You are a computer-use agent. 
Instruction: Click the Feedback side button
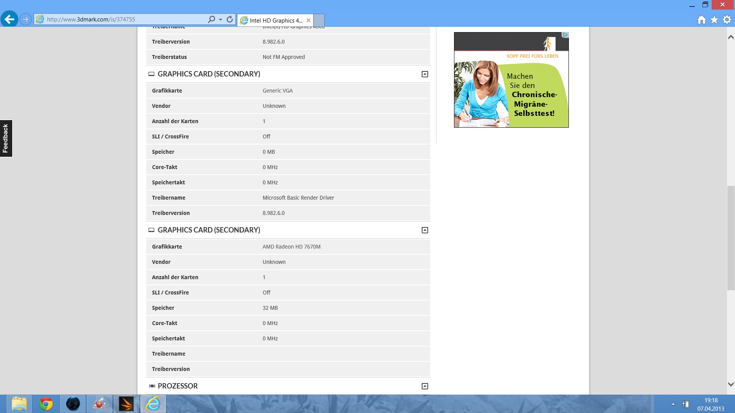(6, 138)
